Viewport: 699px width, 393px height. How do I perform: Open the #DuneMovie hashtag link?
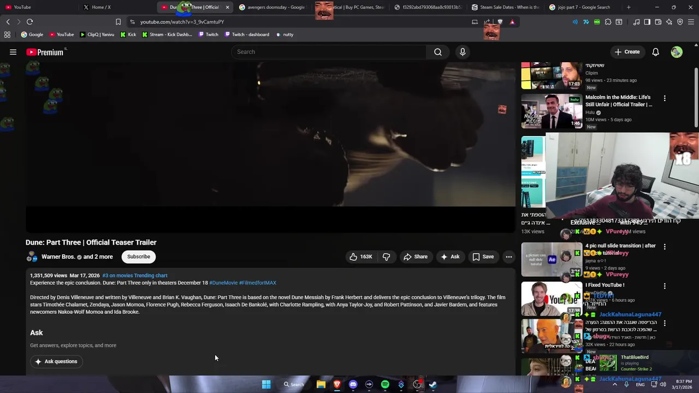(x=223, y=283)
